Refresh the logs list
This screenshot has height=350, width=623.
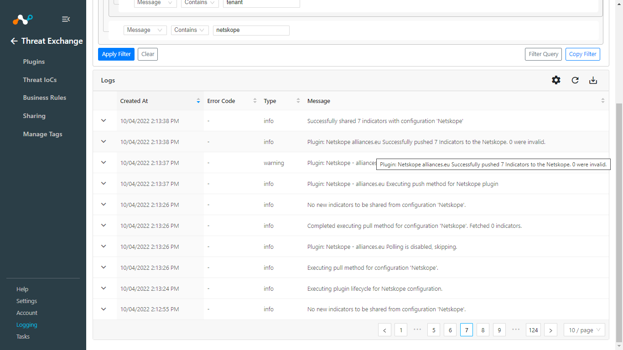pos(575,80)
